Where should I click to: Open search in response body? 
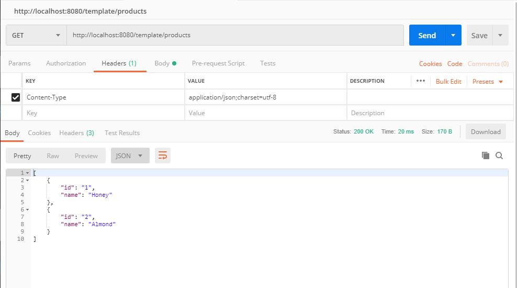499,156
